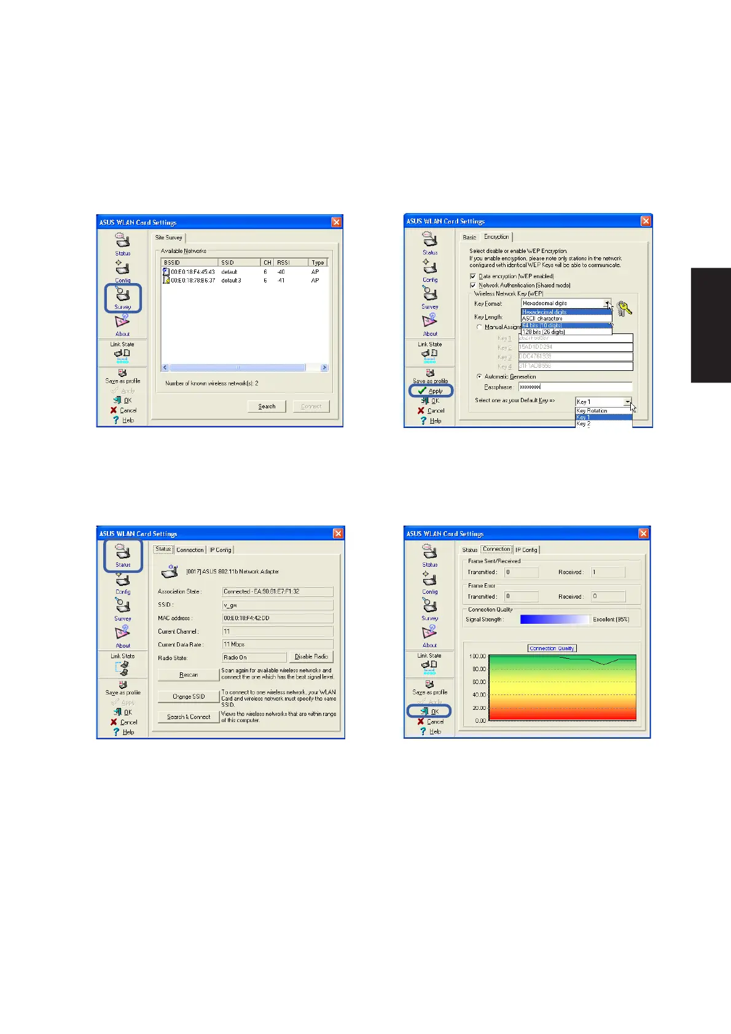Click the SSID field showing v_gw
Screen dimensions: 731x1034
(x=278, y=605)
